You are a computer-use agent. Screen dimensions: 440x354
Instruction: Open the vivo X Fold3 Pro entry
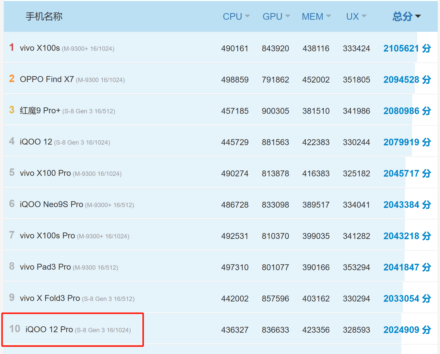click(77, 298)
